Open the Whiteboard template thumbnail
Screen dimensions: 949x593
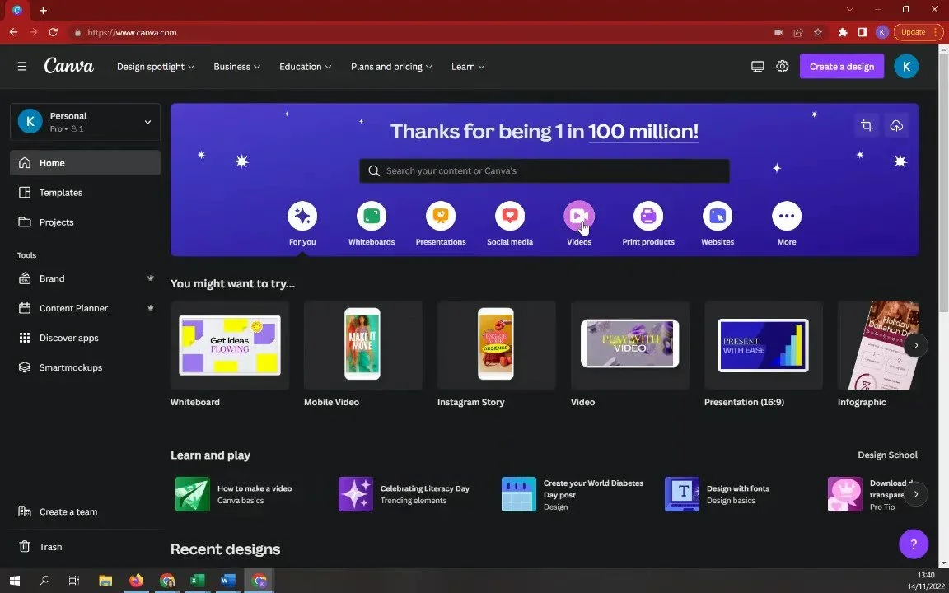230,346
